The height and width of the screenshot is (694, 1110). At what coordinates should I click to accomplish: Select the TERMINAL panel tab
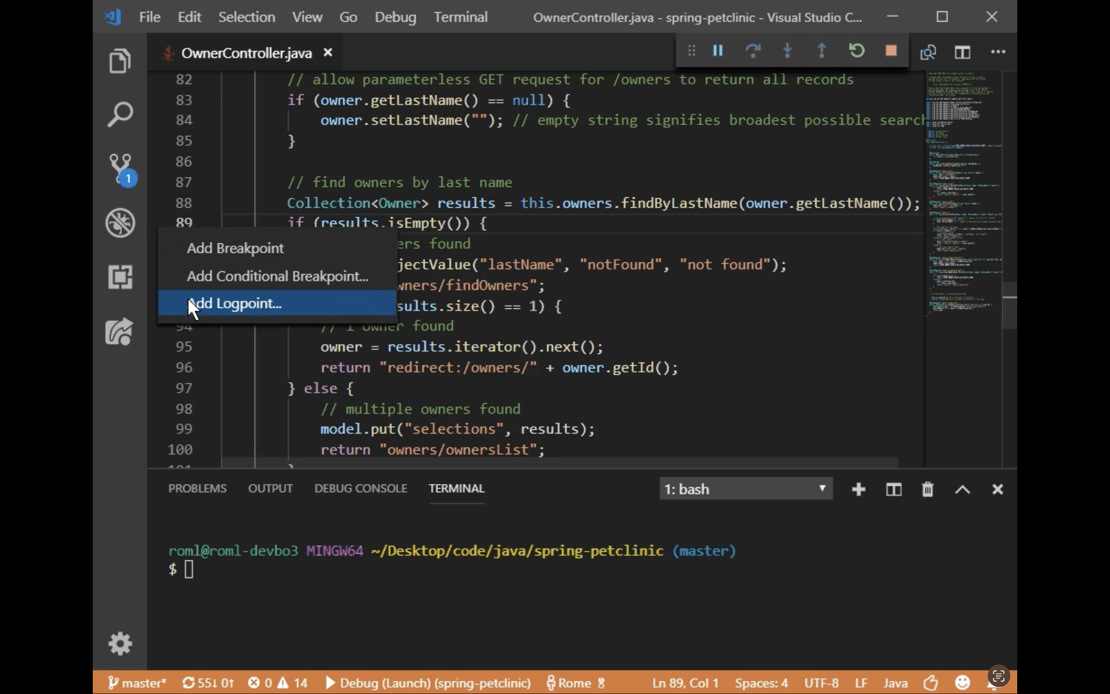[457, 488]
